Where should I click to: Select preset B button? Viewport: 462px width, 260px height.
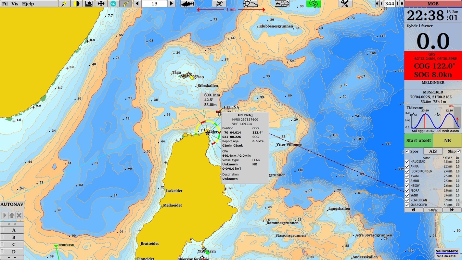[12, 237]
